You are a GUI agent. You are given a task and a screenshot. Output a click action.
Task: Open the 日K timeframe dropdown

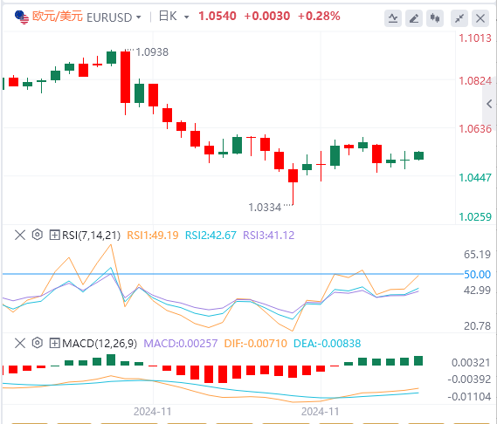click(174, 17)
